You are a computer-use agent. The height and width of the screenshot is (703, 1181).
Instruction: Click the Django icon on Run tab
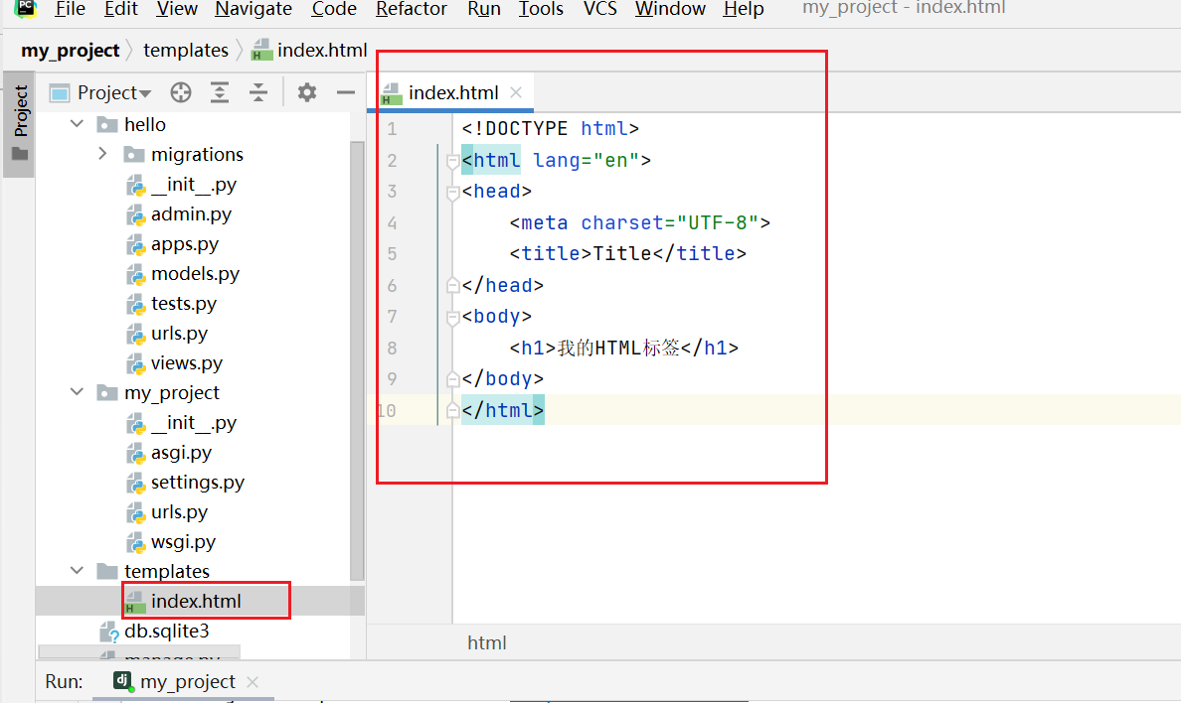122,681
